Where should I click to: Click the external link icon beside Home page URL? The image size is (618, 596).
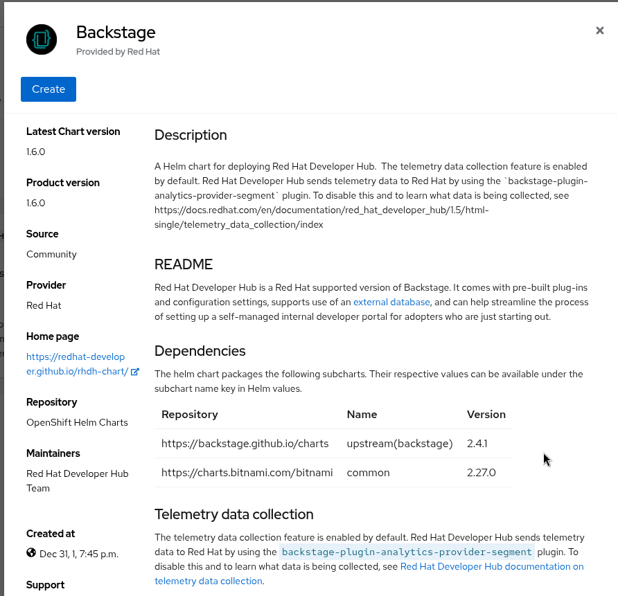135,372
